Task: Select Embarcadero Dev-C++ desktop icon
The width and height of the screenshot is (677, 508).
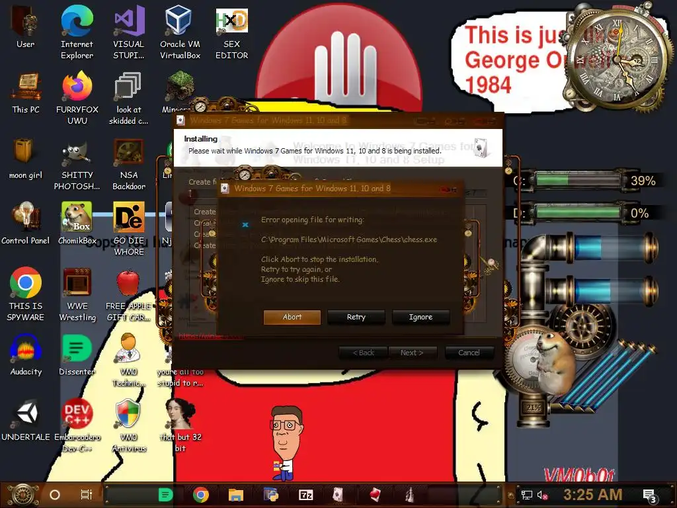Action: [x=77, y=426]
